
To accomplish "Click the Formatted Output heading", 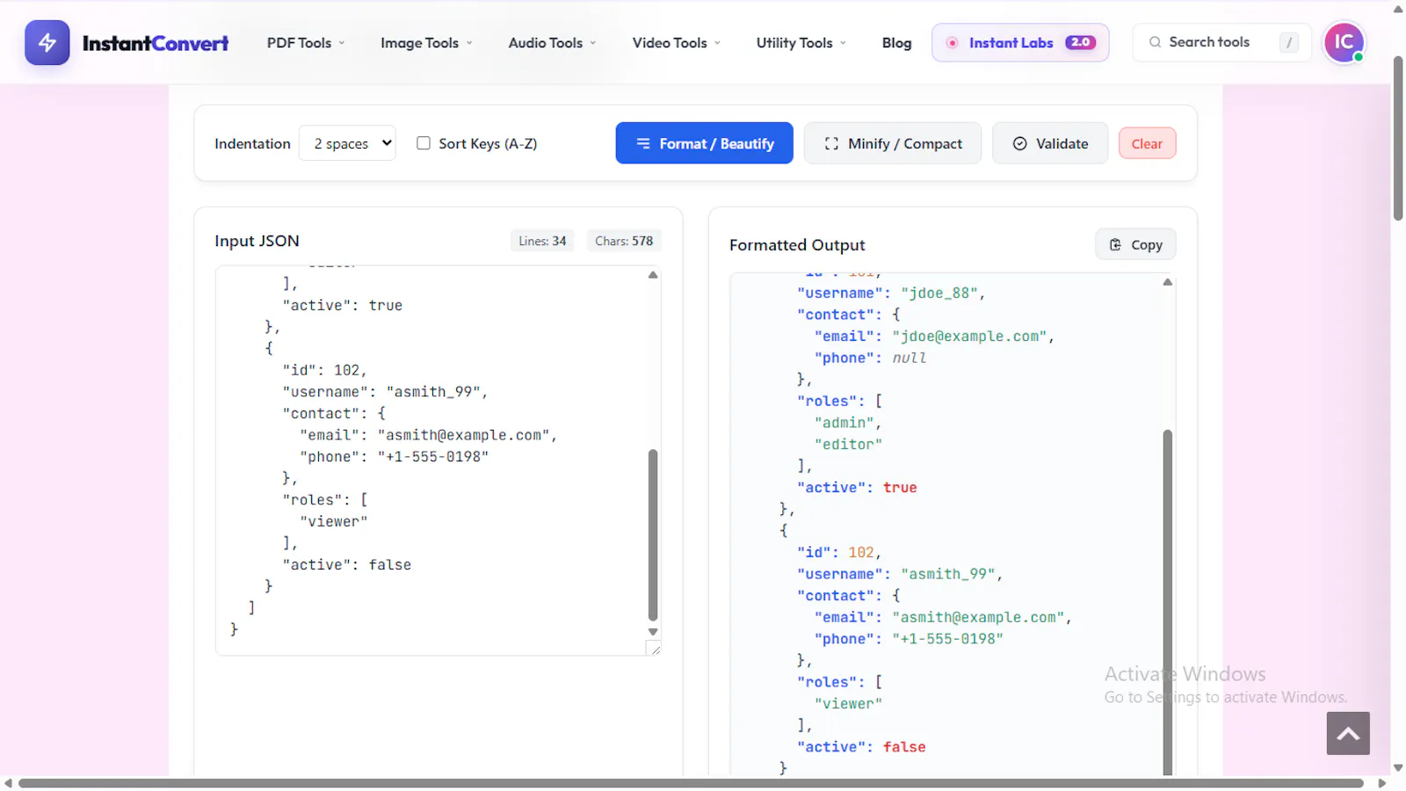I will (797, 245).
